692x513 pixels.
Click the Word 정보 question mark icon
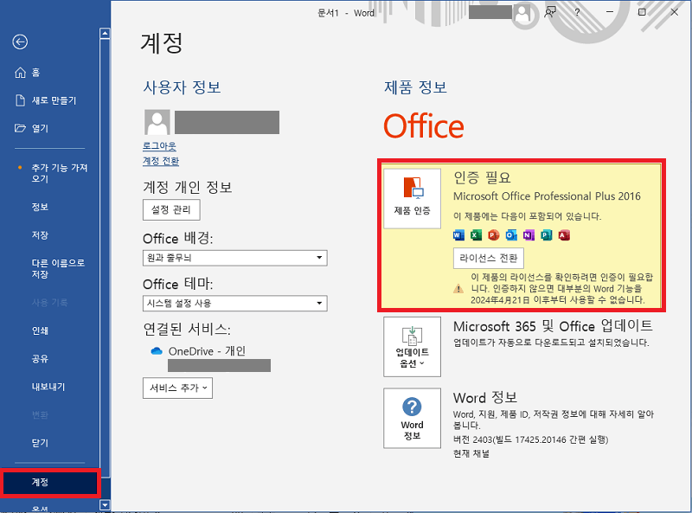(412, 407)
